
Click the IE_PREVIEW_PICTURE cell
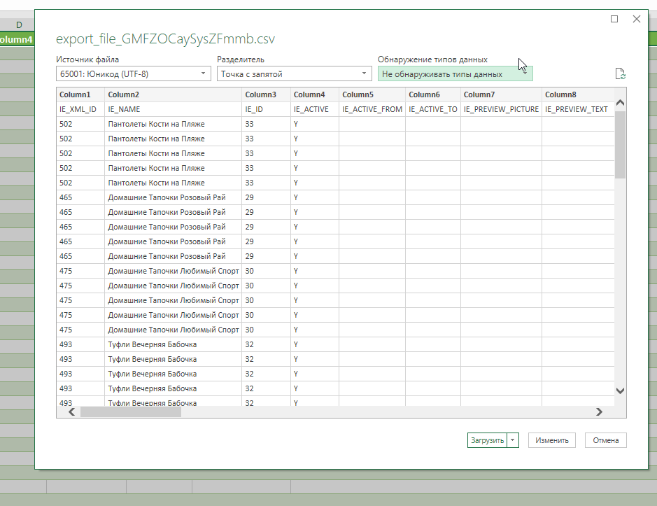(501, 109)
